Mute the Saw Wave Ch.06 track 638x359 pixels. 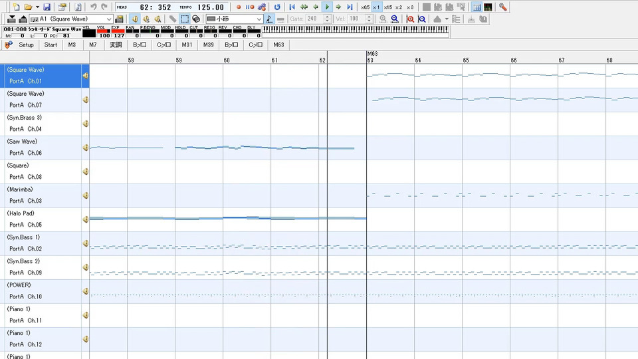click(85, 148)
